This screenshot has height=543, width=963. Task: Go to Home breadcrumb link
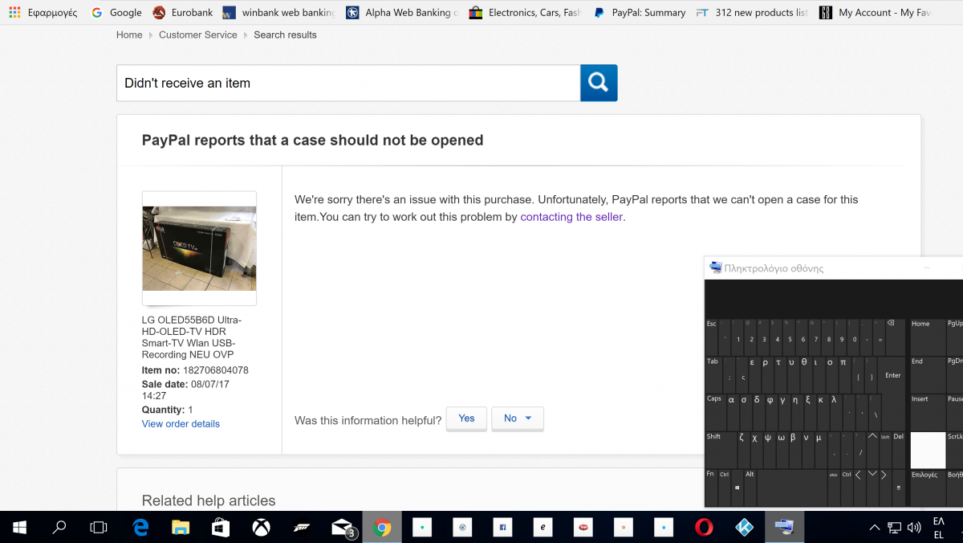tap(129, 35)
